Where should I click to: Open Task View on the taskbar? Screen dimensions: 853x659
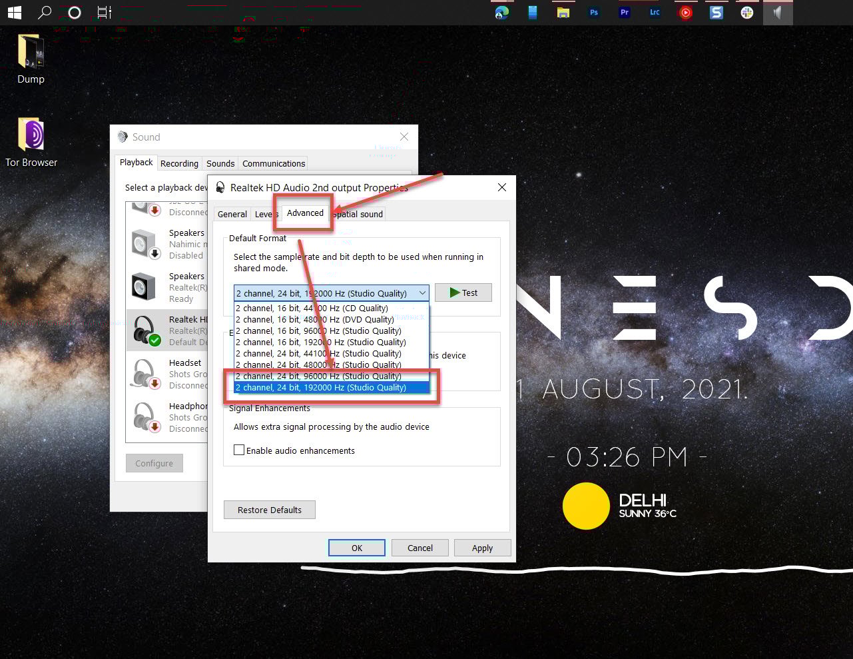click(105, 12)
